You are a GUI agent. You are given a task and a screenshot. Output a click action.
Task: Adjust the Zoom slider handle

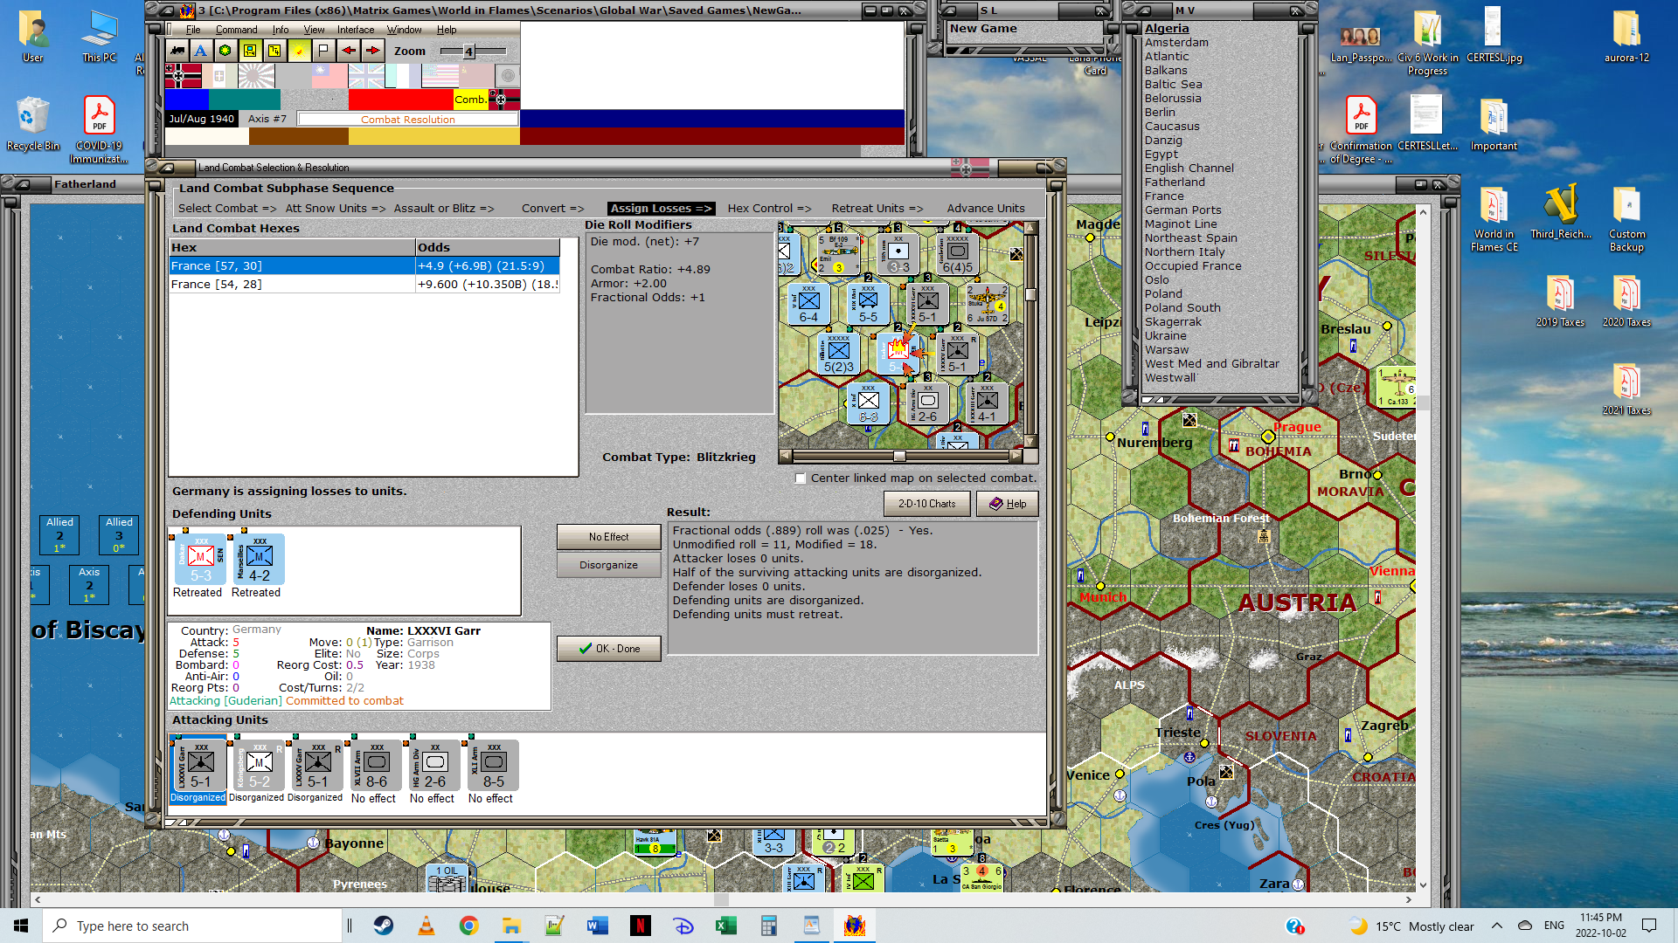[x=468, y=52]
